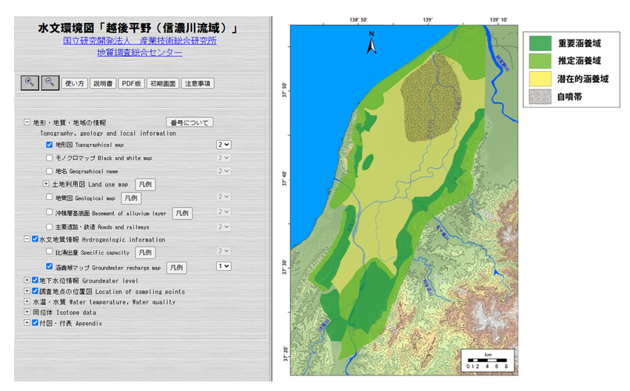Click 自噴帯 dotted pattern legend swatch
The image size is (630, 391).
coord(540,97)
